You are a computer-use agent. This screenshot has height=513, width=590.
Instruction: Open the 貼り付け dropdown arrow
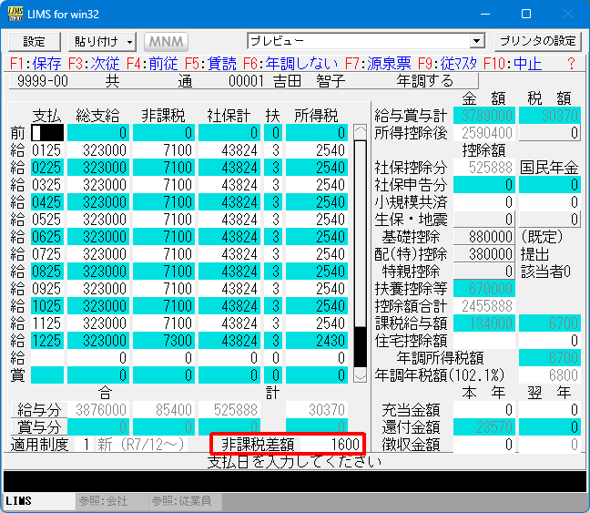click(x=130, y=42)
